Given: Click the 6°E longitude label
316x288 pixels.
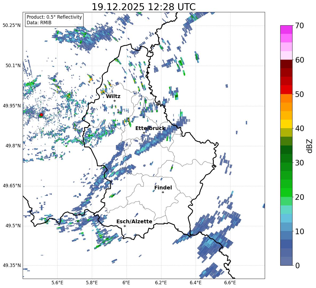Looking at the screenshot, I should (x=126, y=283).
